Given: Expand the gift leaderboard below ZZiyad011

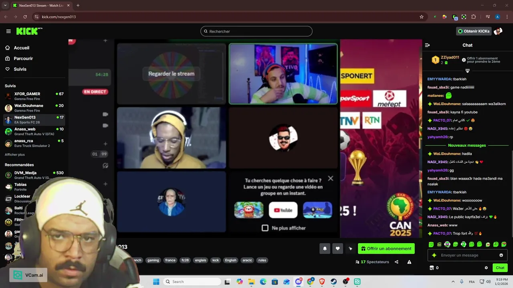Looking at the screenshot, I should [467, 71].
